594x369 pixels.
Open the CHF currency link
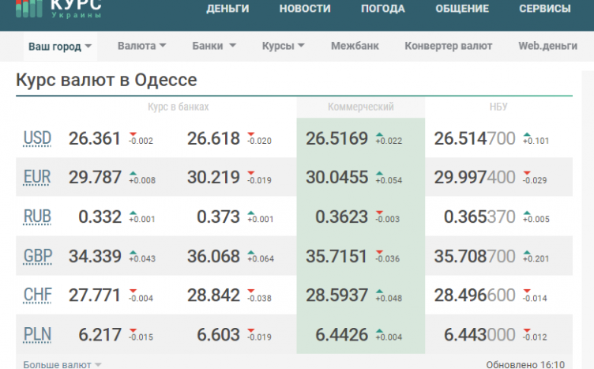(x=37, y=295)
